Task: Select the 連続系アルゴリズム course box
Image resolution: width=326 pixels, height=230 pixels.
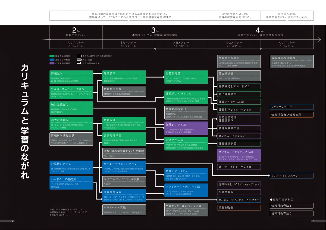Action: pos(186,97)
